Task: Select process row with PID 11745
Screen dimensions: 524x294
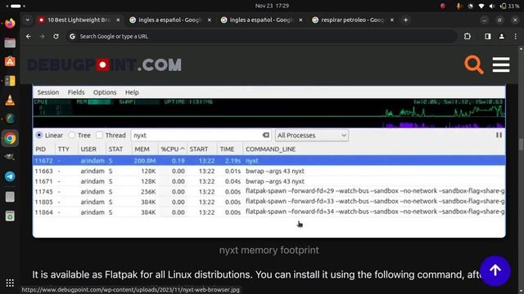Action: [x=269, y=192]
